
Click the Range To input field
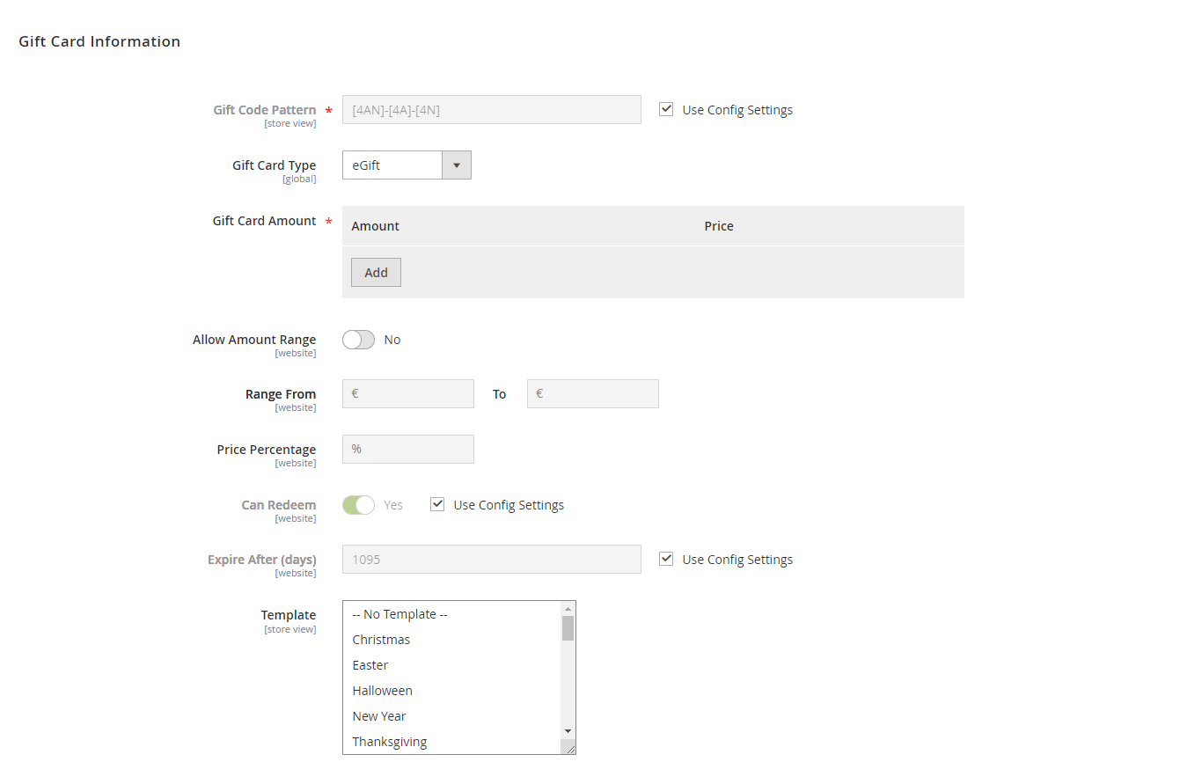point(592,394)
